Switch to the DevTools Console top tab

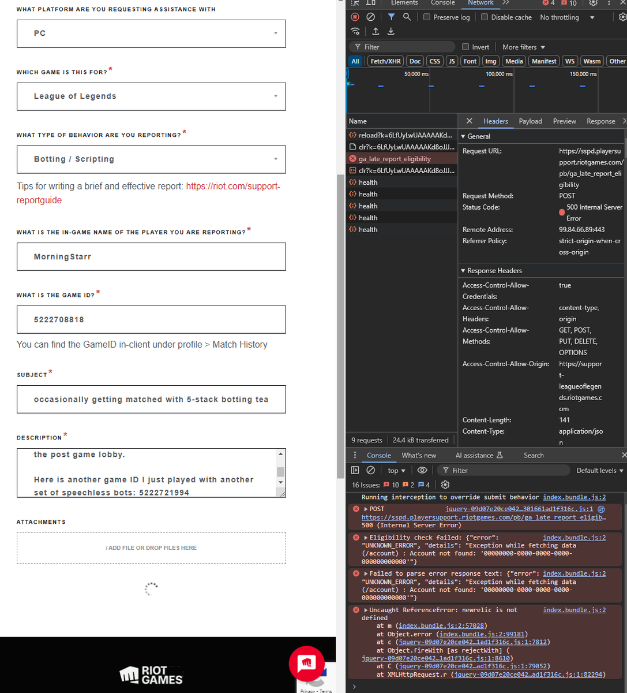click(x=443, y=3)
